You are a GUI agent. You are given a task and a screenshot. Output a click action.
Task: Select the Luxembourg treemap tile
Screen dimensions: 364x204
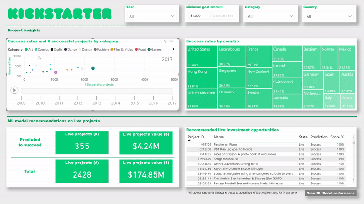tap(232, 56)
